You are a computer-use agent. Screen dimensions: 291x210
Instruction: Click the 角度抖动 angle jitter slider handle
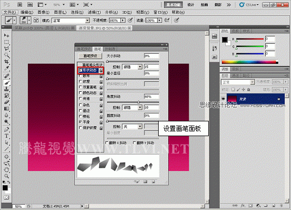pyautogui.click(x=139, y=102)
